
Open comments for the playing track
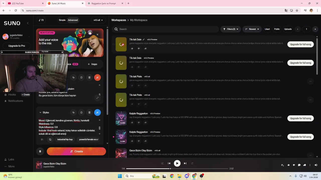(299, 165)
